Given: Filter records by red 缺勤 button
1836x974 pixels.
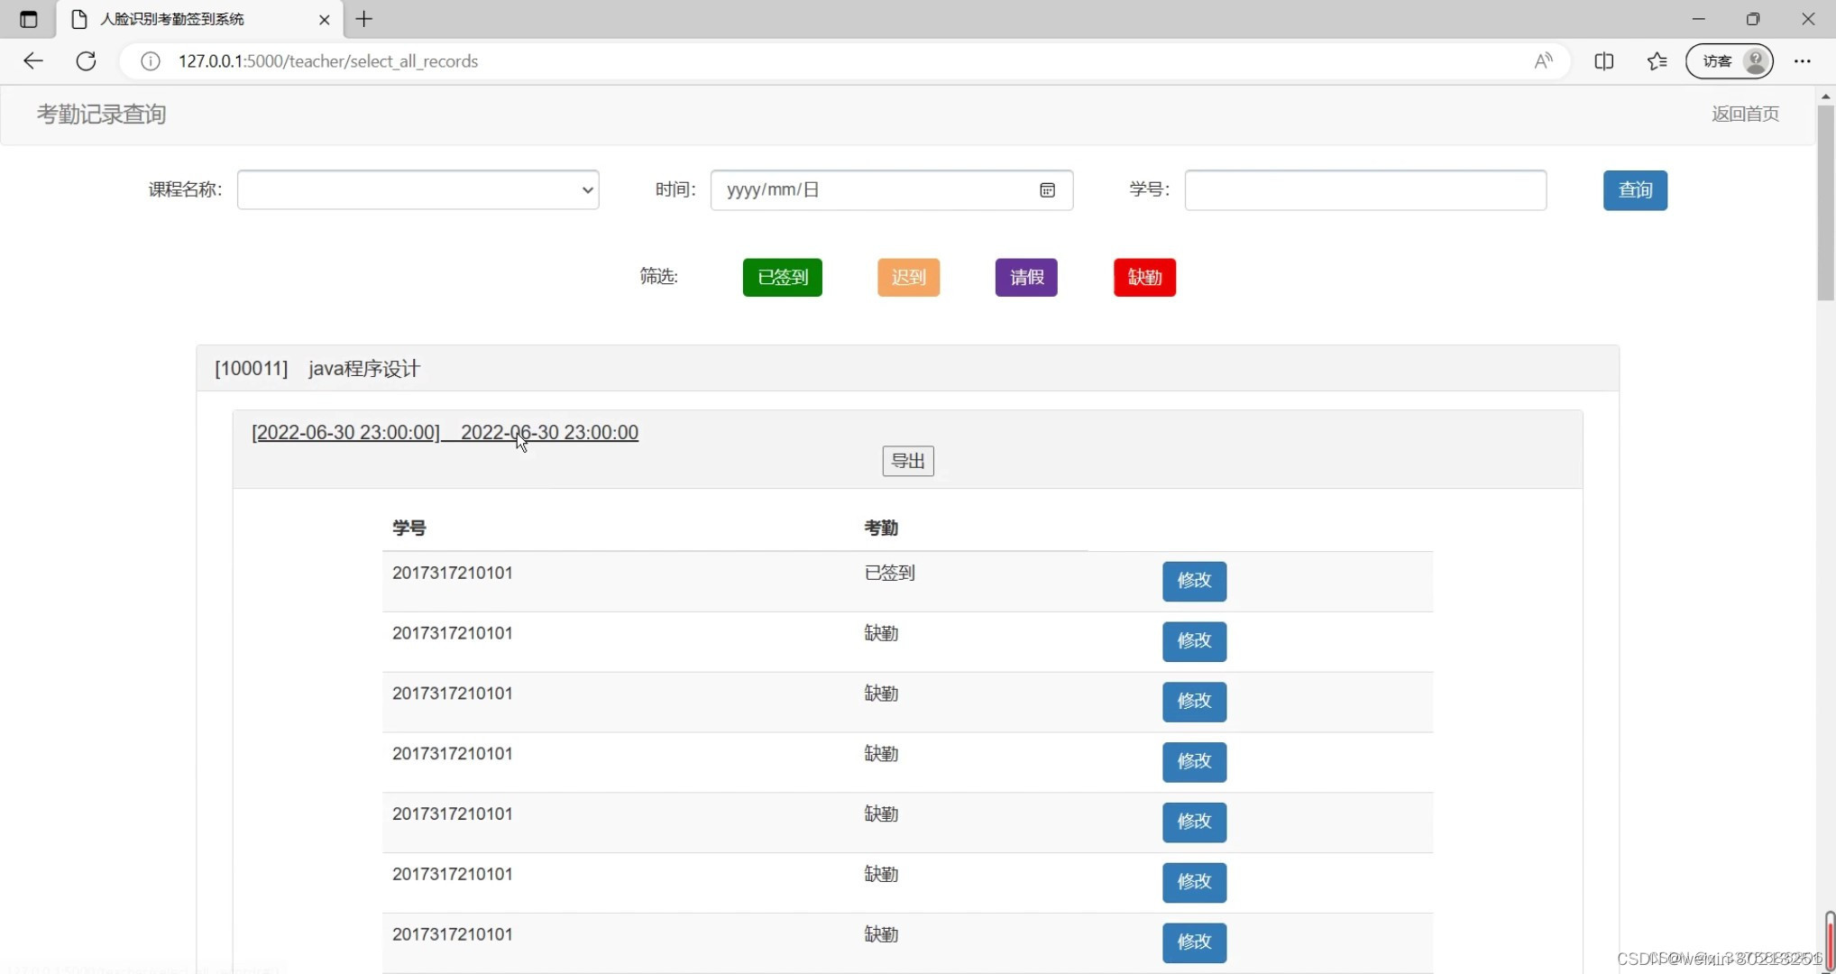Looking at the screenshot, I should [x=1143, y=278].
